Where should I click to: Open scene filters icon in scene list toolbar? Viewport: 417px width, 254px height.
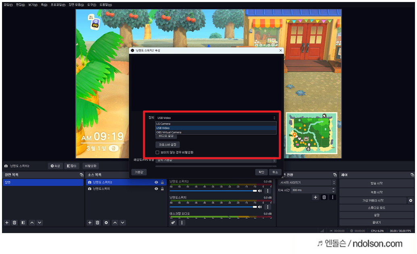23,223
